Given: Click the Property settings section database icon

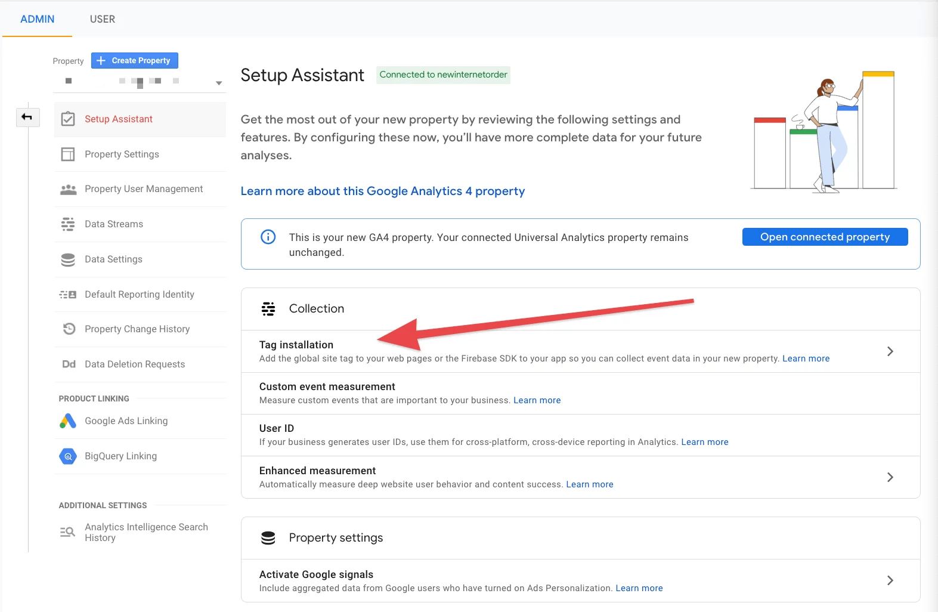Looking at the screenshot, I should 268,538.
